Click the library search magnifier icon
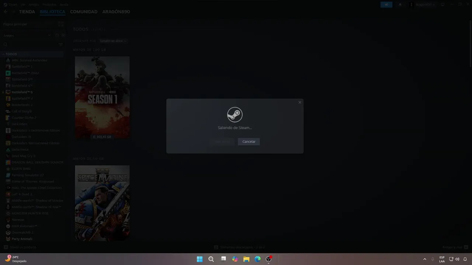The width and height of the screenshot is (472, 265). pyautogui.click(x=6, y=45)
